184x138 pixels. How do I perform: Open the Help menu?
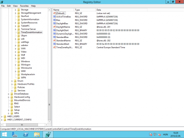tap(33, 6)
